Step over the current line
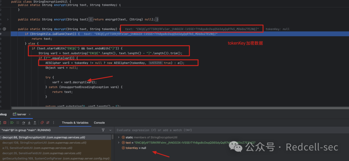Image resolution: width=349 pixels, height=161 pixels. 24,123
